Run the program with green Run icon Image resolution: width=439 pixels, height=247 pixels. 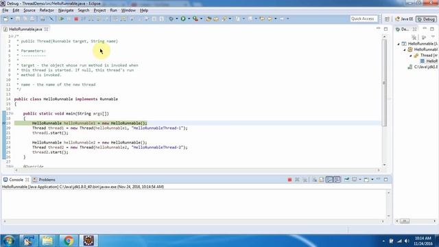point(183,19)
